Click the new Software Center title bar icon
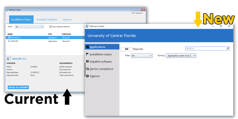 (x=87, y=26)
